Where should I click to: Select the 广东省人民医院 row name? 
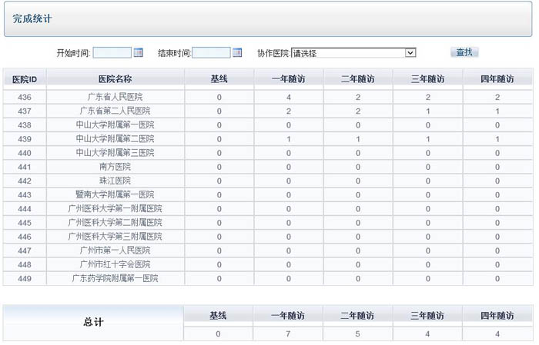[x=115, y=97]
